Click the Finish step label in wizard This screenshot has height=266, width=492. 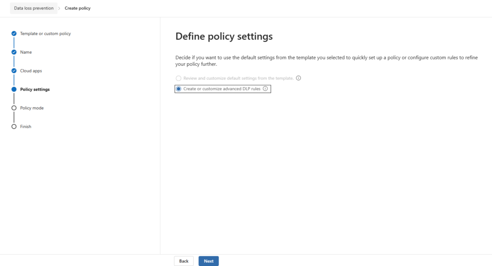point(25,127)
